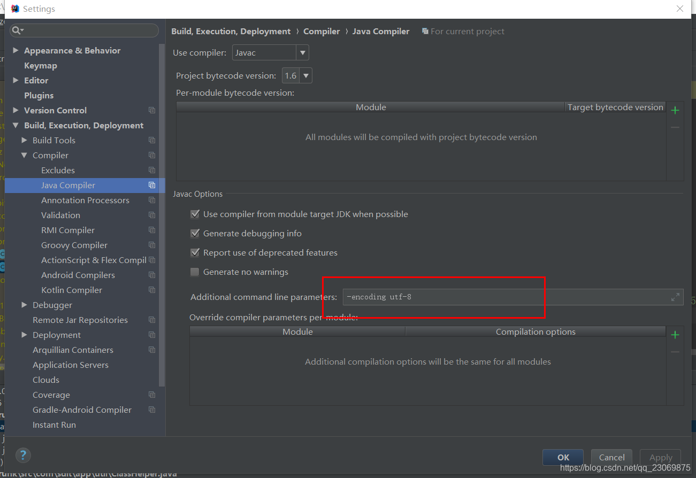
Task: Select Plugins in settings tree
Action: [x=39, y=95]
